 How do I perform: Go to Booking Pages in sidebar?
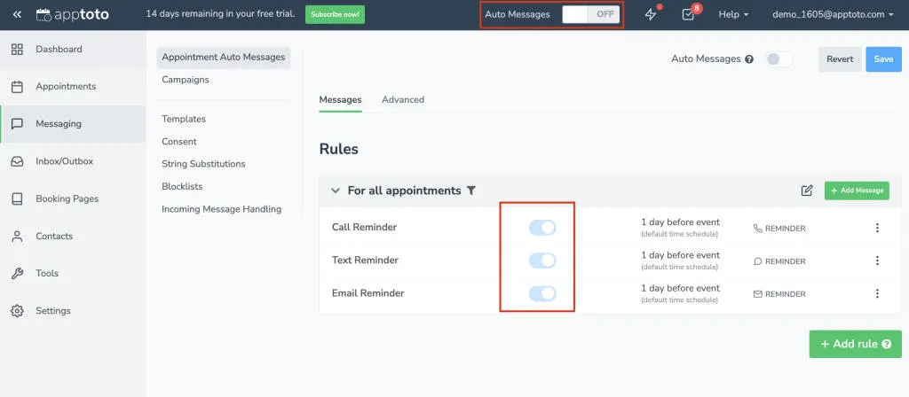pos(67,199)
